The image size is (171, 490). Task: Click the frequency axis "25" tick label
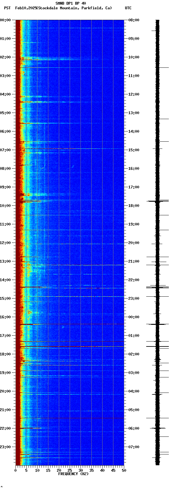click(70, 471)
